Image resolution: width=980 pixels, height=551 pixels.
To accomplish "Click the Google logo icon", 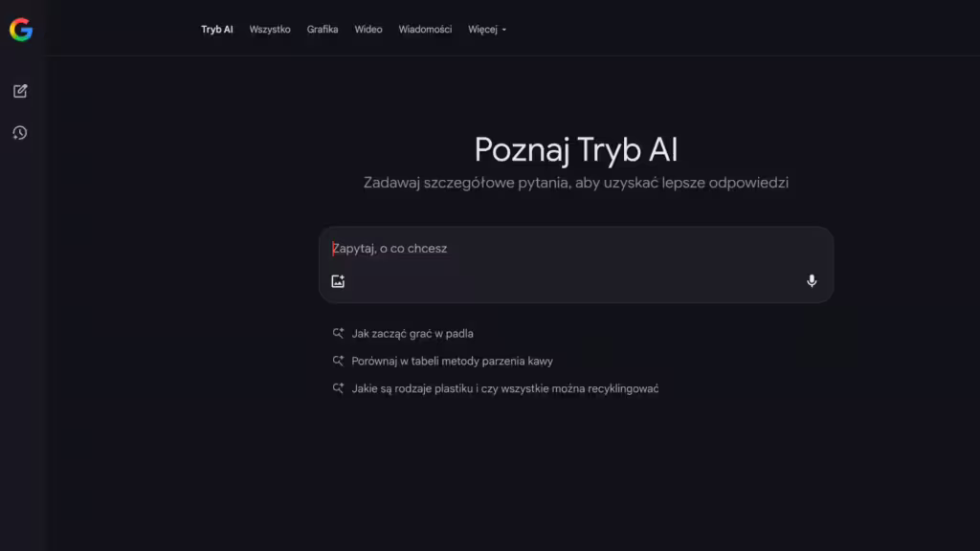I will coord(21,30).
